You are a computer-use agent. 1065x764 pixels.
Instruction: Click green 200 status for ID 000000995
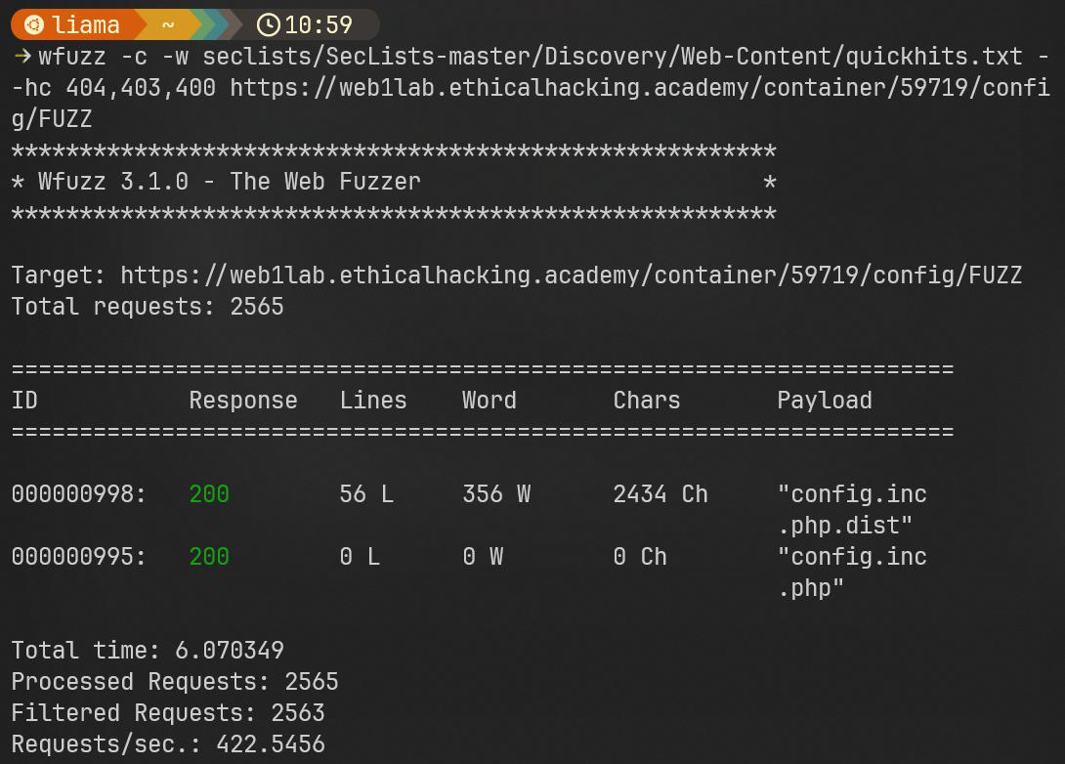point(209,557)
